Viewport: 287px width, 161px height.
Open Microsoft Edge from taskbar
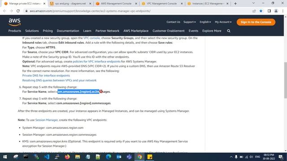(109, 157)
